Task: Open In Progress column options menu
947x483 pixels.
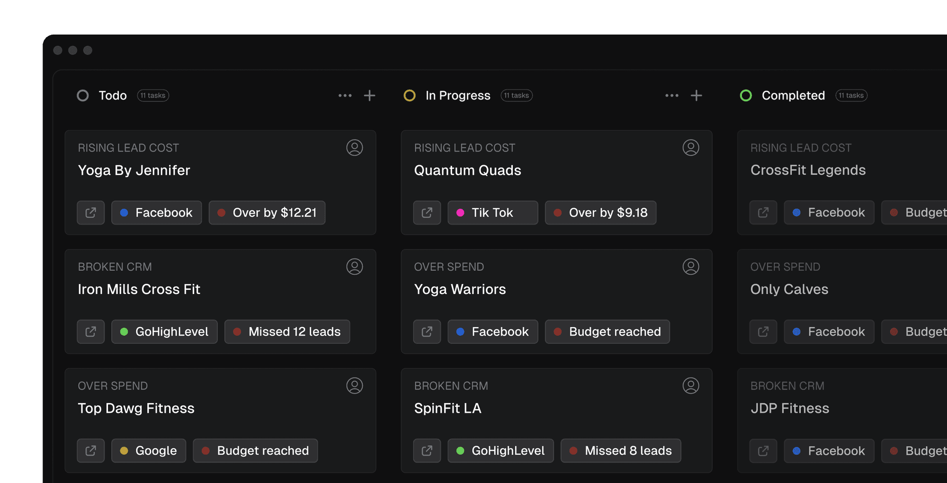Action: (x=672, y=96)
